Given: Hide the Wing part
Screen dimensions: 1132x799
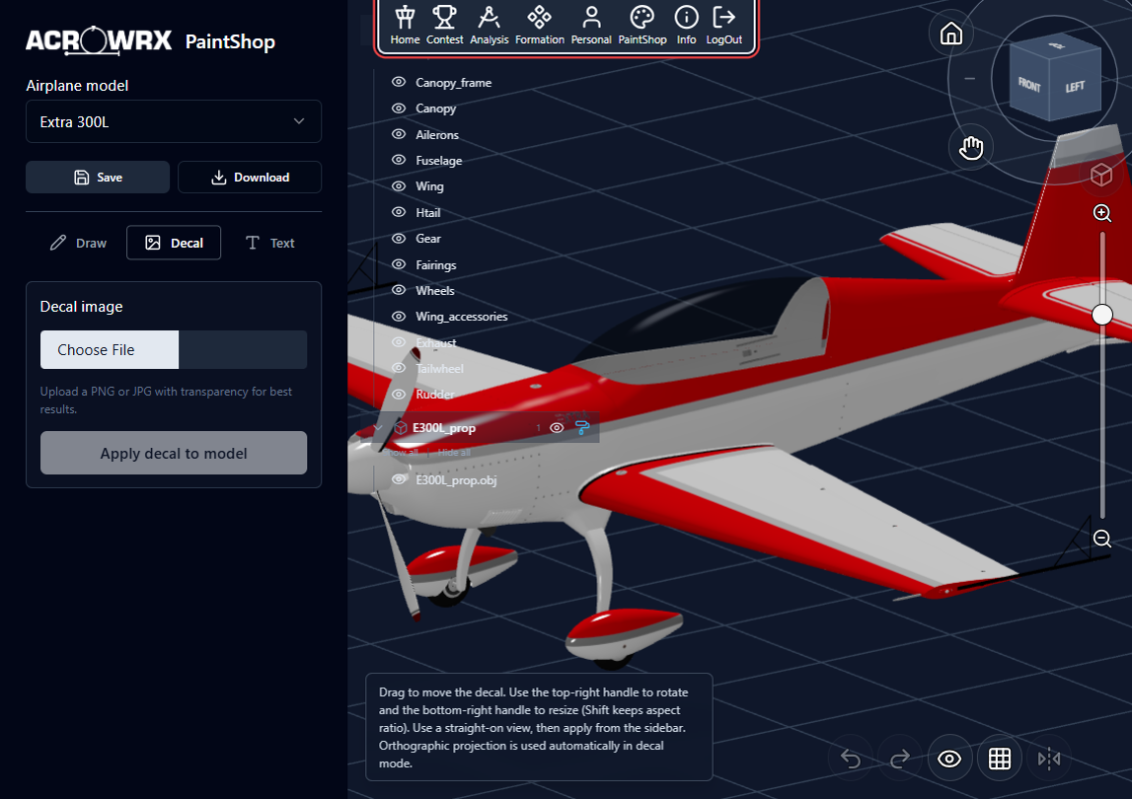Looking at the screenshot, I should 399,185.
